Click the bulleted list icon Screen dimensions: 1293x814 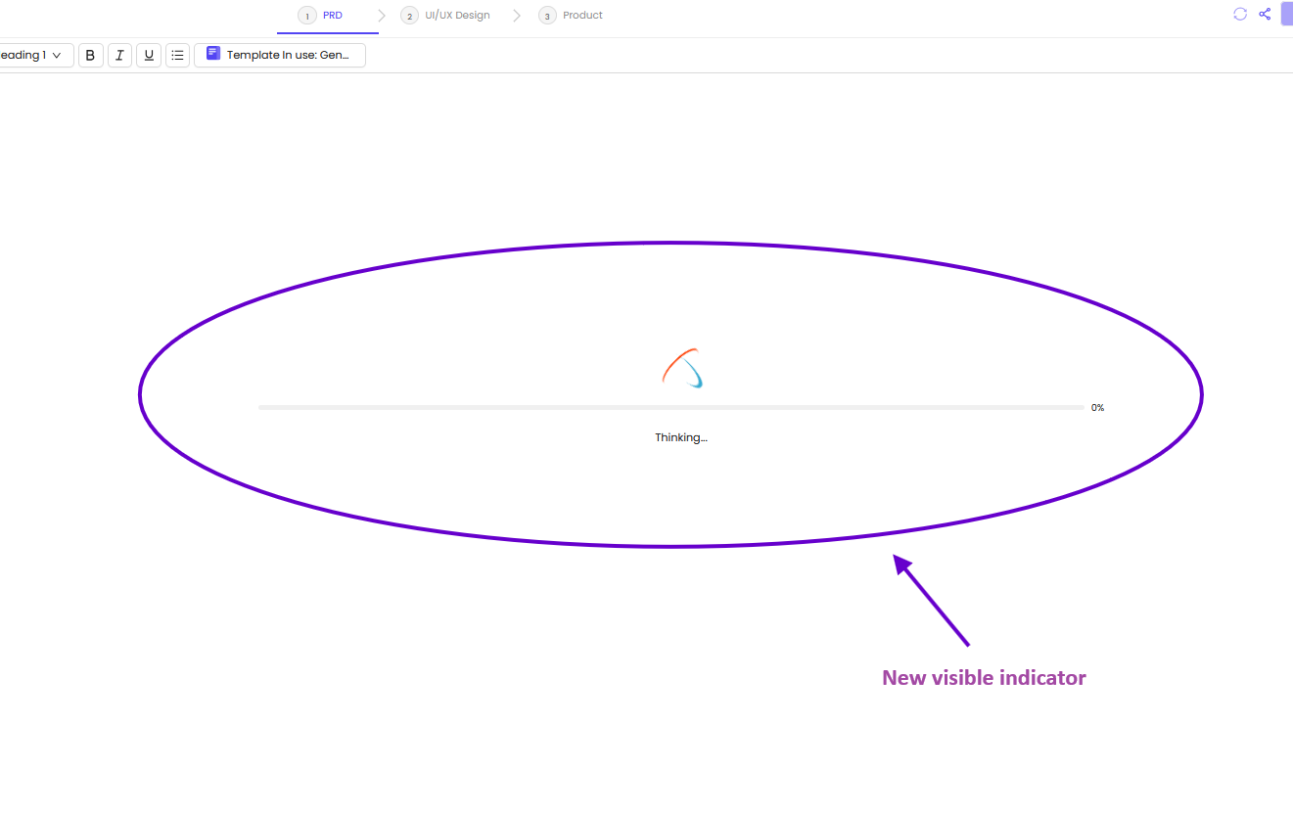coord(177,55)
